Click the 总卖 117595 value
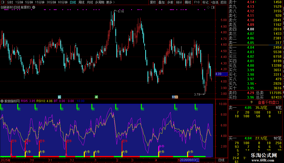Image resolution: width=284 pixels, height=163 pixels. [275, 93]
